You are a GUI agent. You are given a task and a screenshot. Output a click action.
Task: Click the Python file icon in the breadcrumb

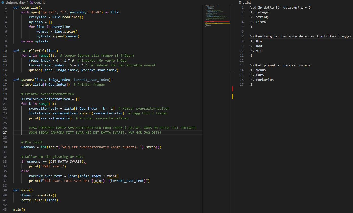tap(2, 2)
